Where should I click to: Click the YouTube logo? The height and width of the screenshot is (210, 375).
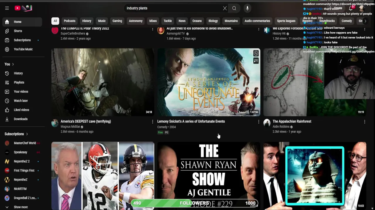tap(23, 8)
